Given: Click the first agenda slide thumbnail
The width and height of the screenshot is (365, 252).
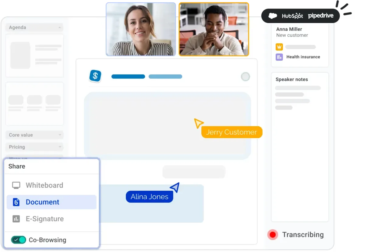Looking at the screenshot, I should click(x=34, y=55).
